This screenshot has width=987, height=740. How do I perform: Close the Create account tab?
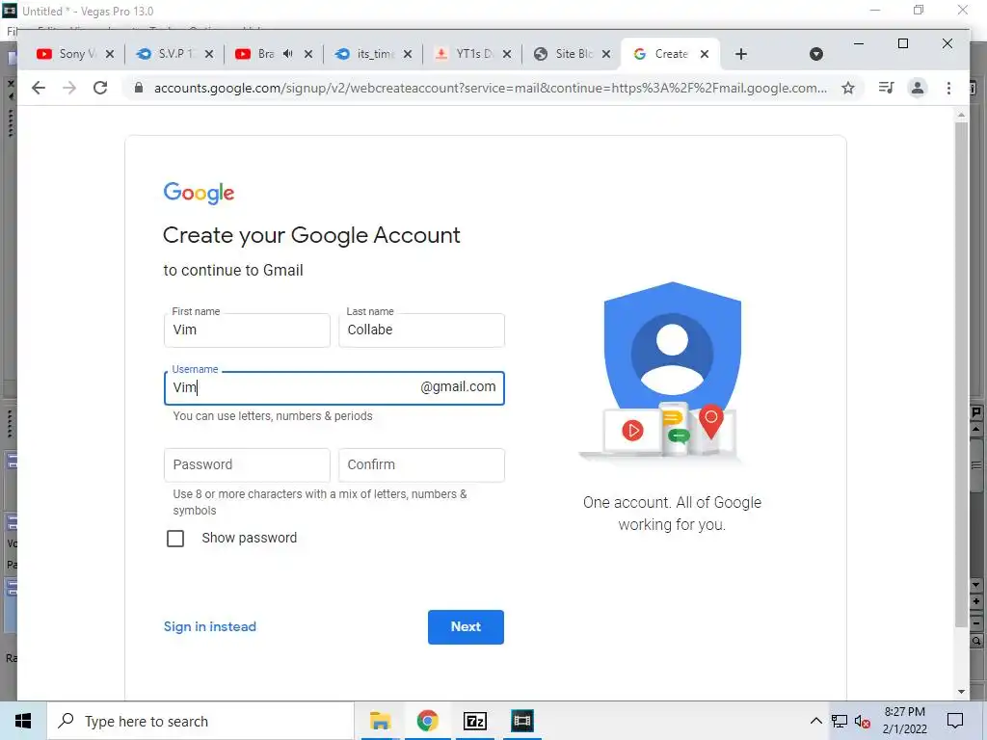click(x=705, y=54)
